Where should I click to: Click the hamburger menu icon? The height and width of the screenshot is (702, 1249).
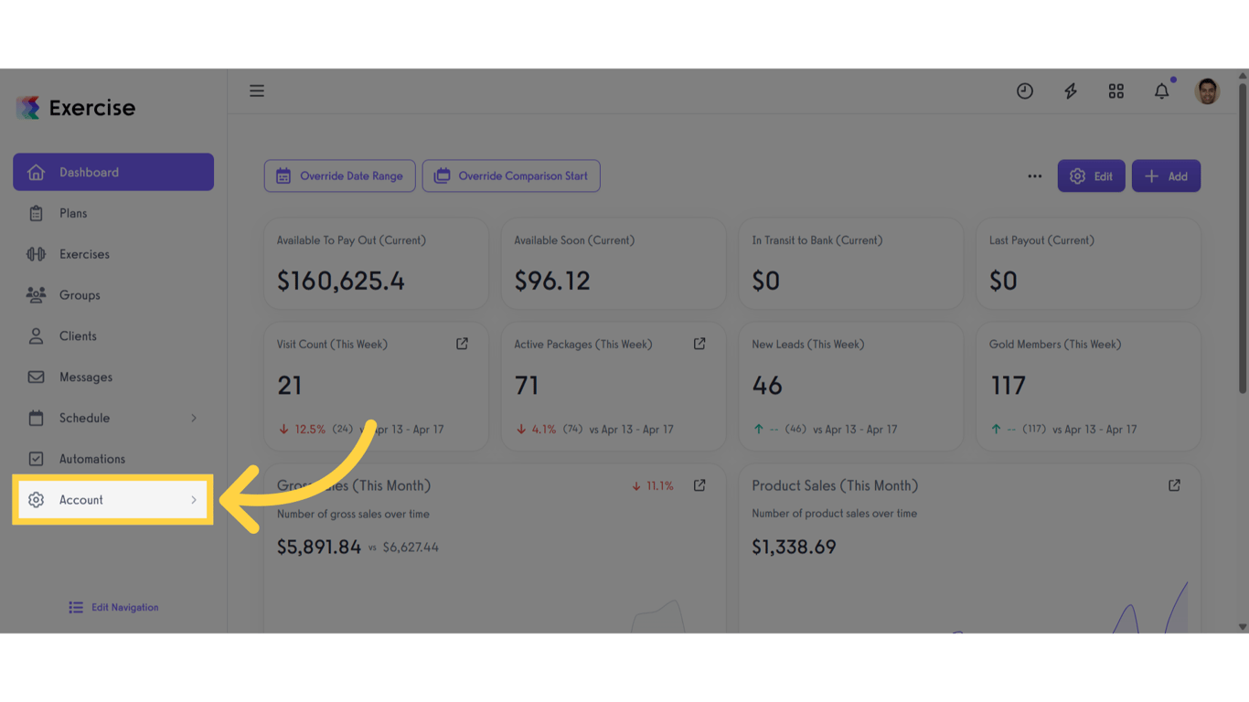(257, 90)
